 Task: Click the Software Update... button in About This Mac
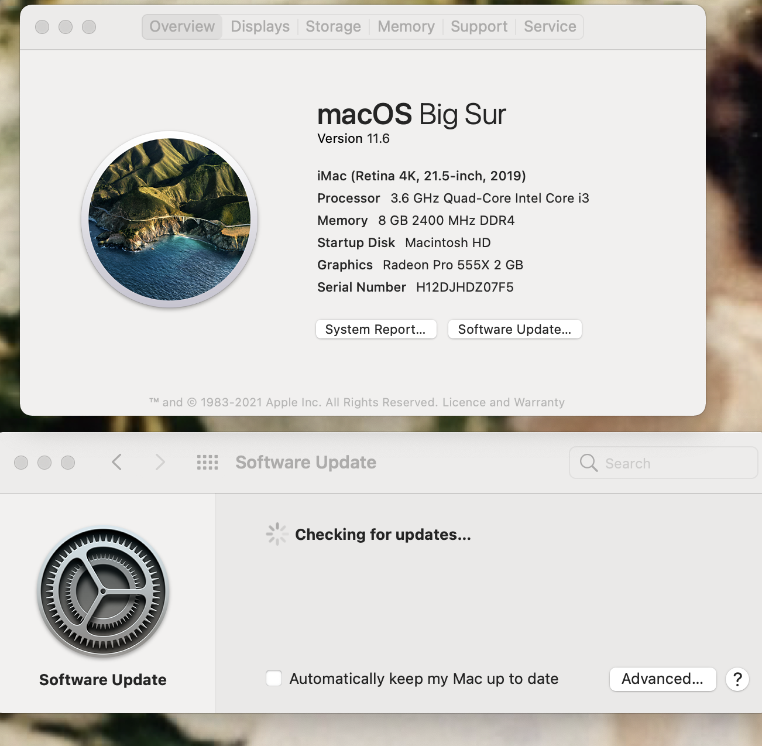[515, 329]
